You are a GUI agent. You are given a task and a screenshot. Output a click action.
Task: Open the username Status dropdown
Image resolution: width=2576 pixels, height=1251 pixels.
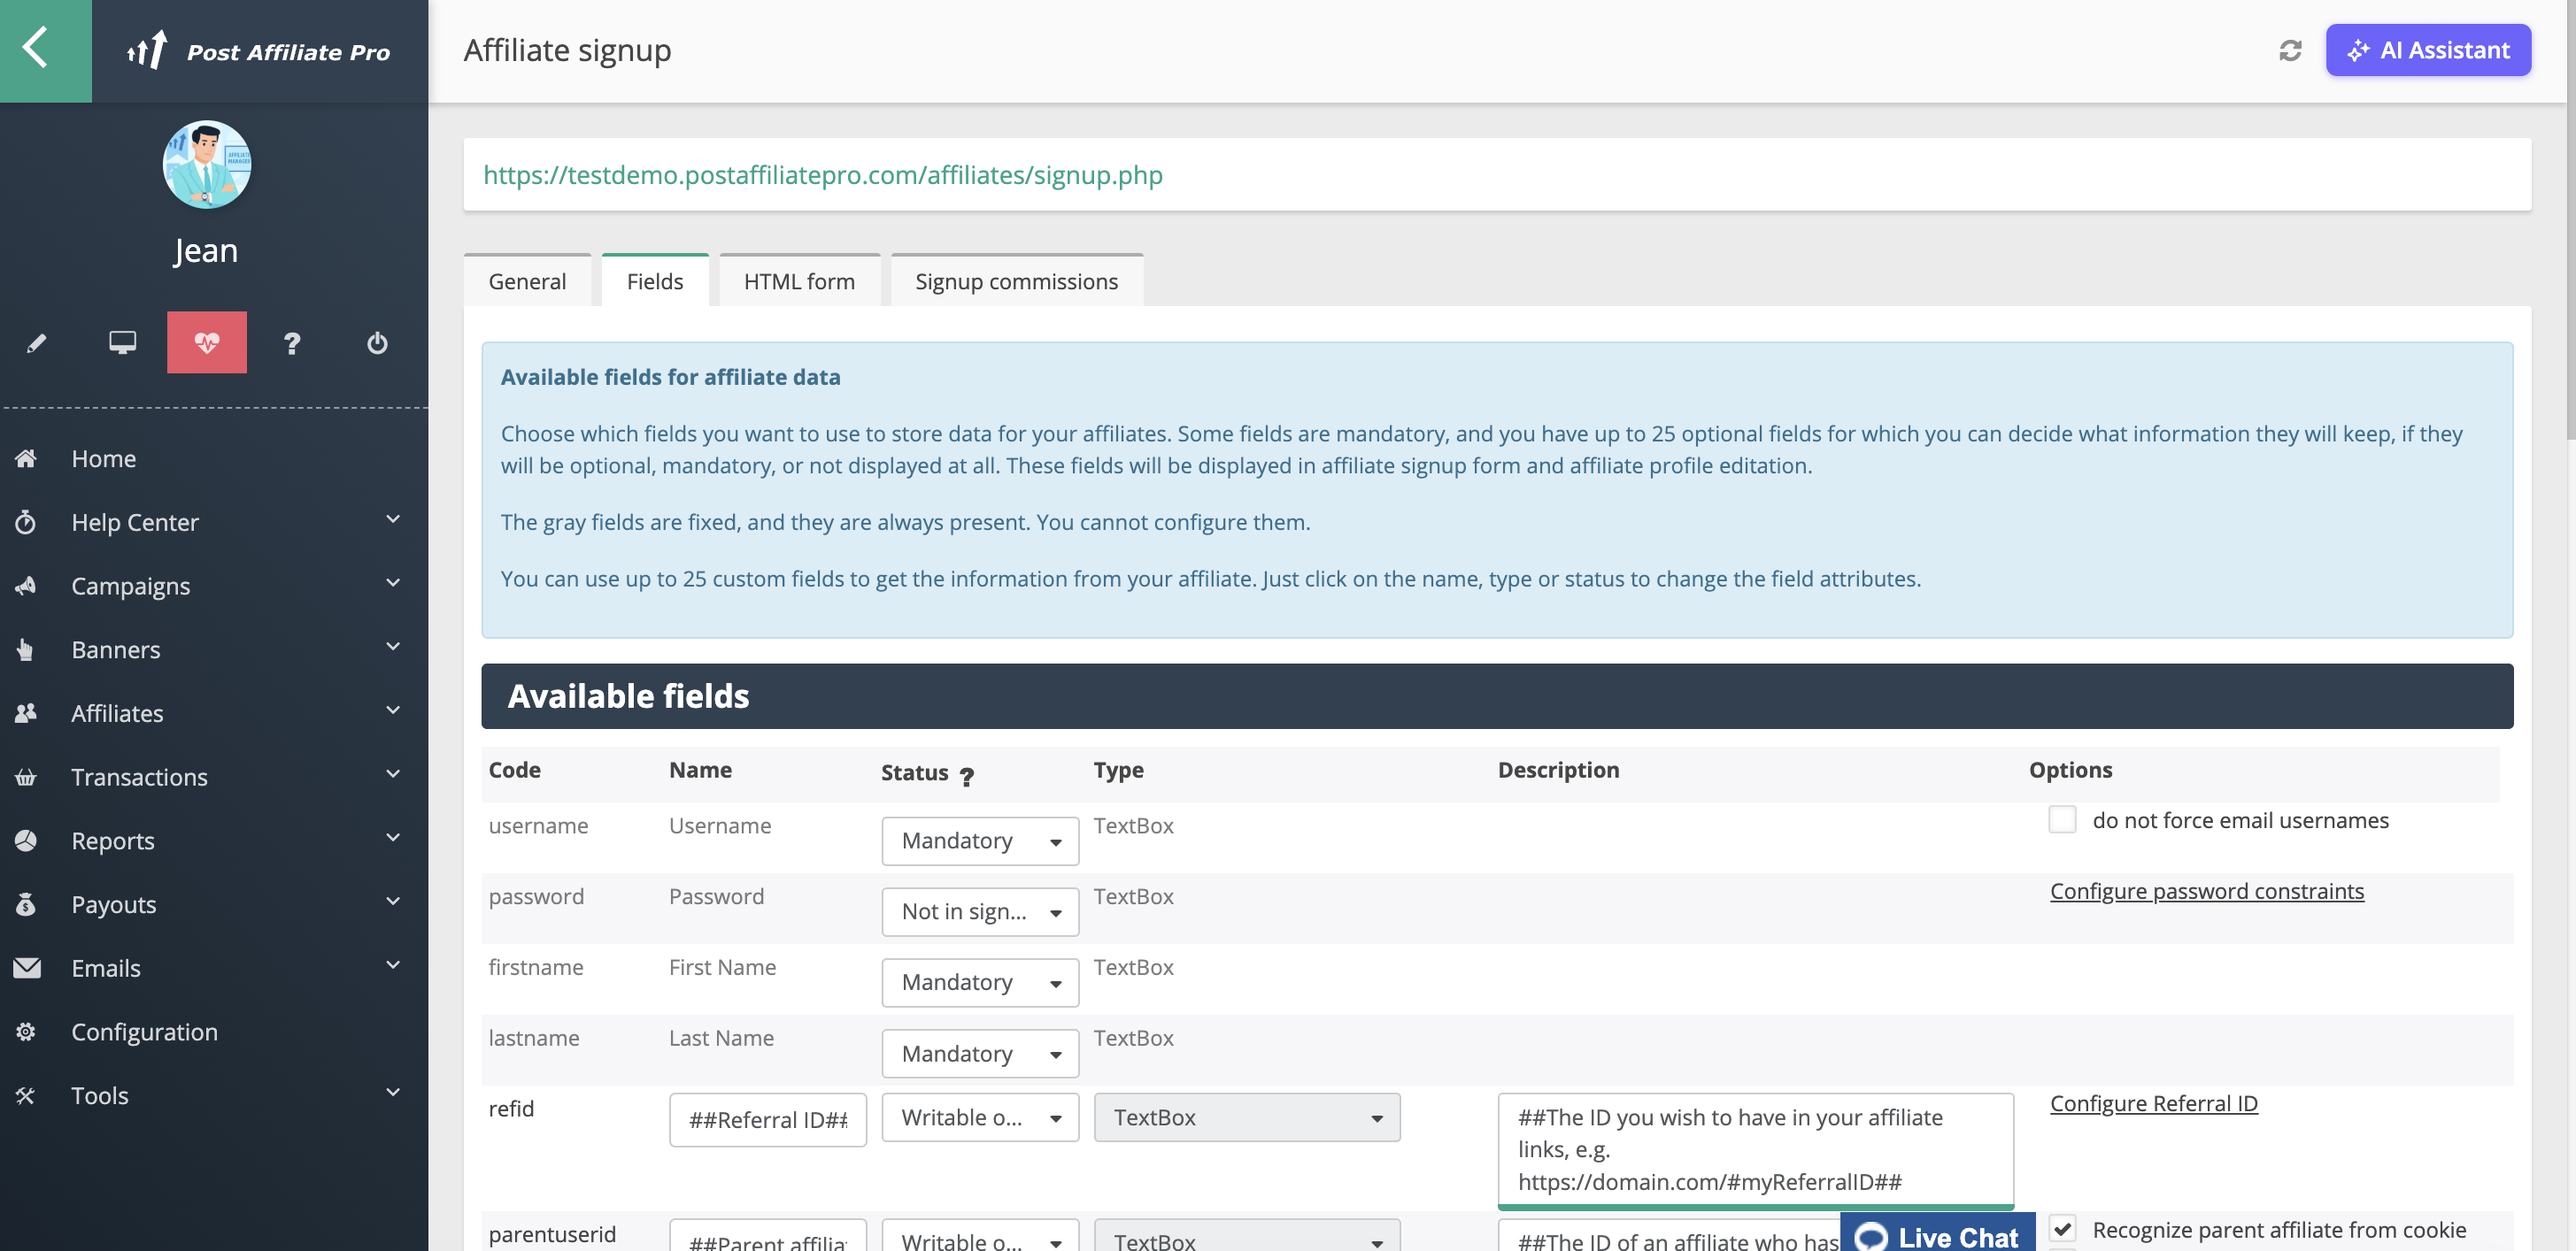[980, 840]
